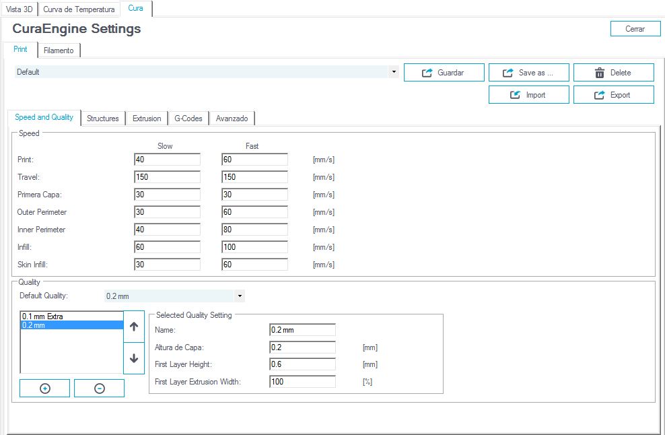Click First Layer Extrusion Width field

(302, 382)
